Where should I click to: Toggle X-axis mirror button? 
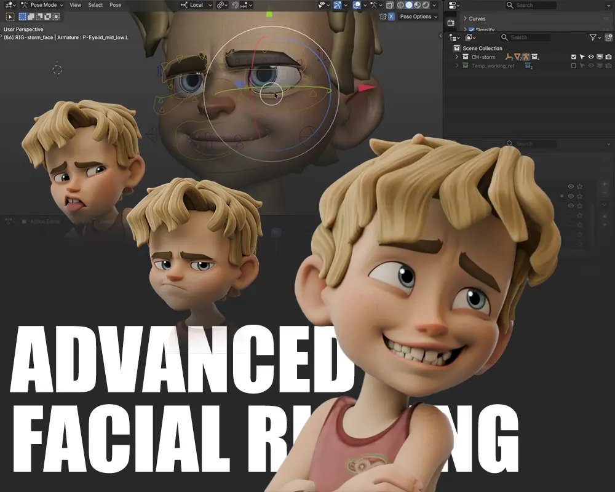(391, 17)
